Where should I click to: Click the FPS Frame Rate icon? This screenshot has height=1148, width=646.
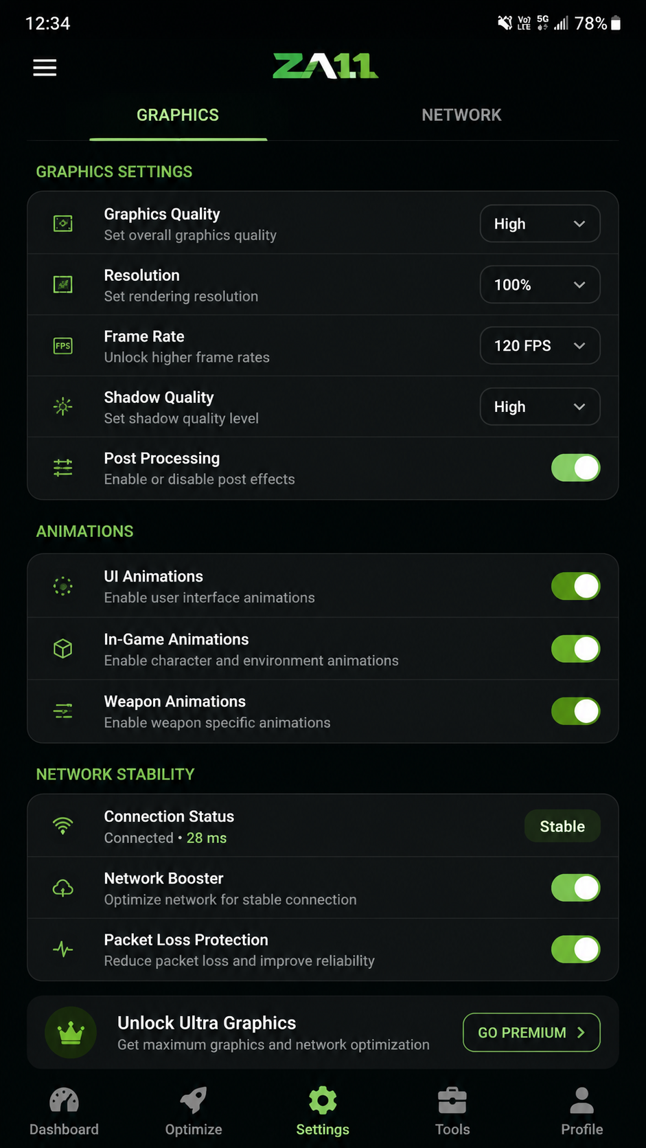coord(63,345)
